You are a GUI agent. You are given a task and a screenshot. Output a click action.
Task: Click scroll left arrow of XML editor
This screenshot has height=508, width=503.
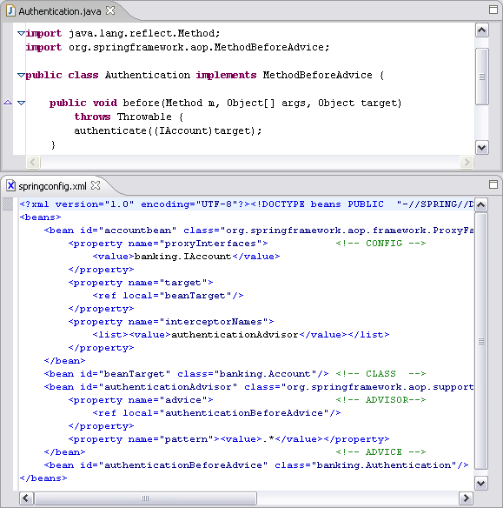[26, 498]
